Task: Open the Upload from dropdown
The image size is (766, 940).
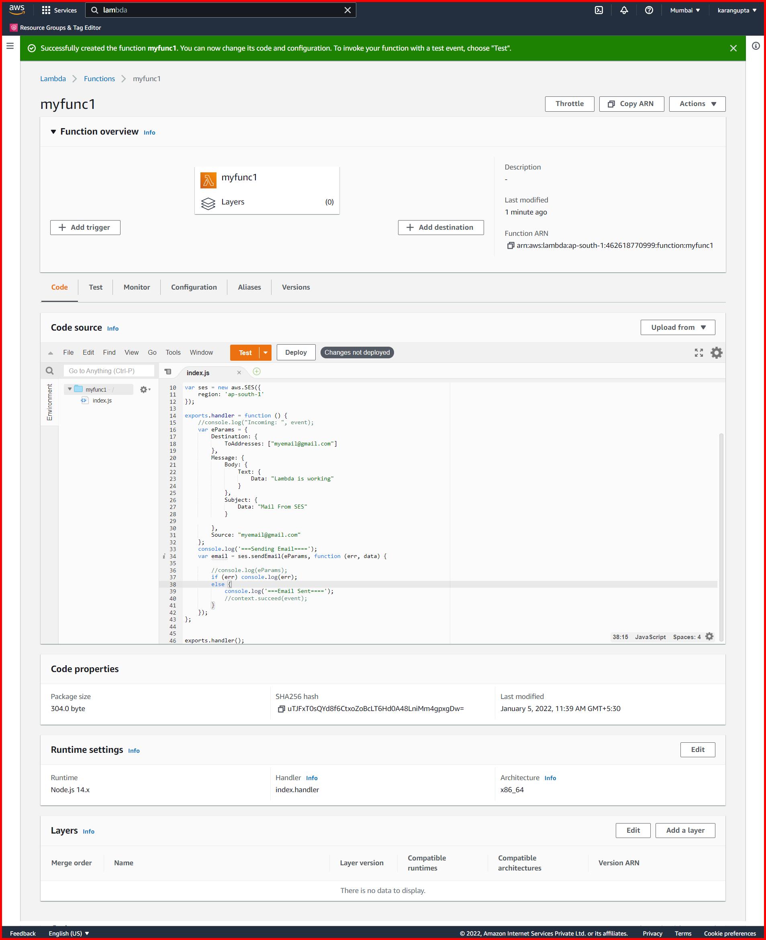Action: pyautogui.click(x=678, y=327)
